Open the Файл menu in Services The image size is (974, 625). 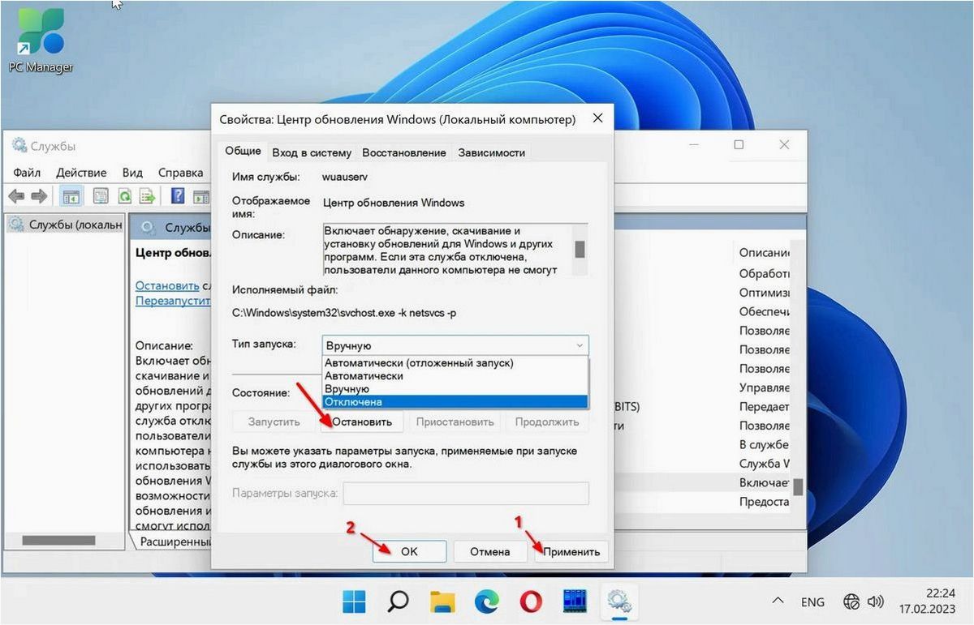click(x=27, y=173)
